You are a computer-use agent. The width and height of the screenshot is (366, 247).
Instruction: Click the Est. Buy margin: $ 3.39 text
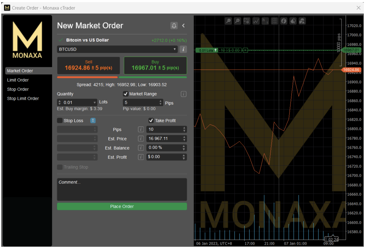pyautogui.click(x=80, y=109)
